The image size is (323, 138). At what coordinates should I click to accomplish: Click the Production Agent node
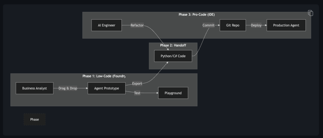click(x=286, y=25)
